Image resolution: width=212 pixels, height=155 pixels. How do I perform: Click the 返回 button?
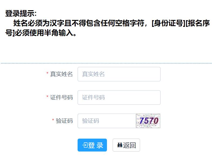[126, 145]
